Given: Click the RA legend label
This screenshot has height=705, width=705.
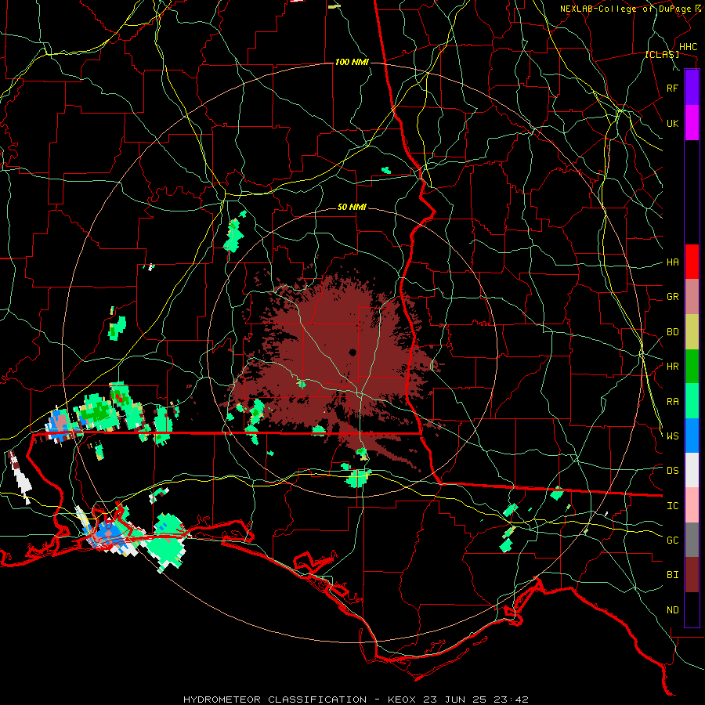Looking at the screenshot, I should [x=672, y=402].
